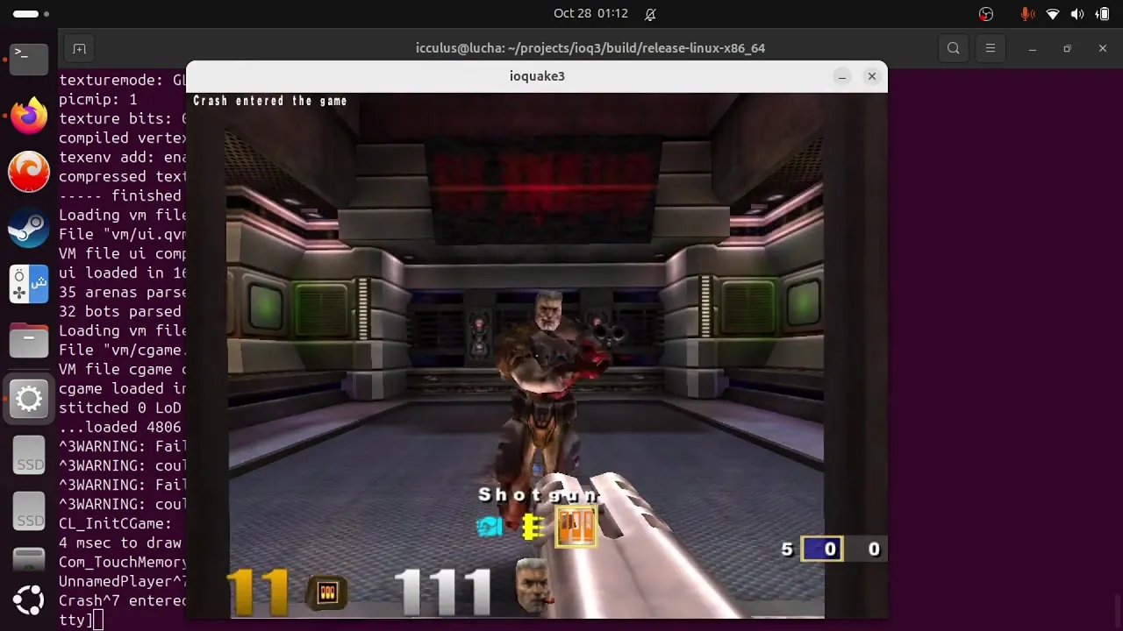Click the terminal line 'File "vm/ui.qvm'
The height and width of the screenshot is (631, 1123).
click(123, 234)
